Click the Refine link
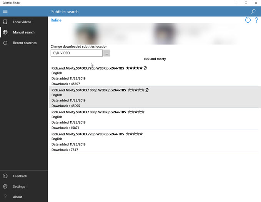 56,20
